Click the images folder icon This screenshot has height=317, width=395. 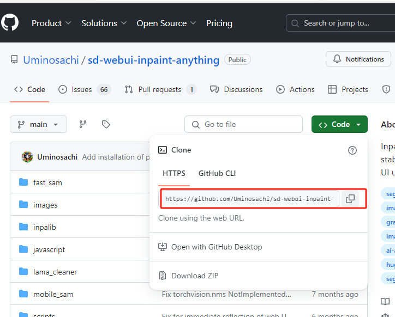point(23,204)
